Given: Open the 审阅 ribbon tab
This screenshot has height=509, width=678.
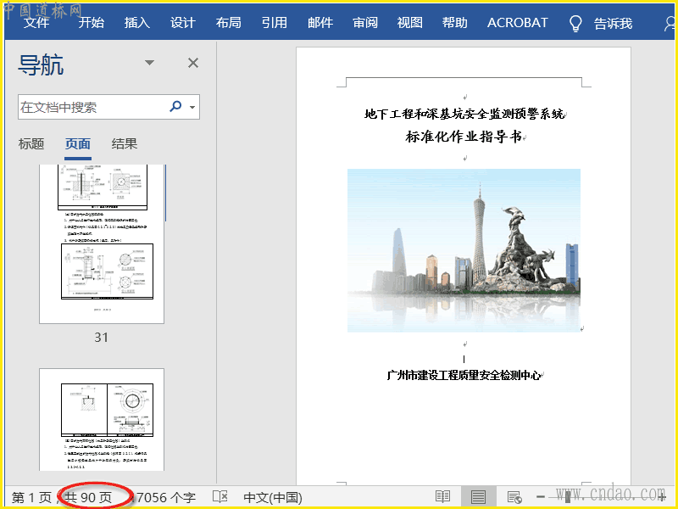Looking at the screenshot, I should click(x=365, y=23).
